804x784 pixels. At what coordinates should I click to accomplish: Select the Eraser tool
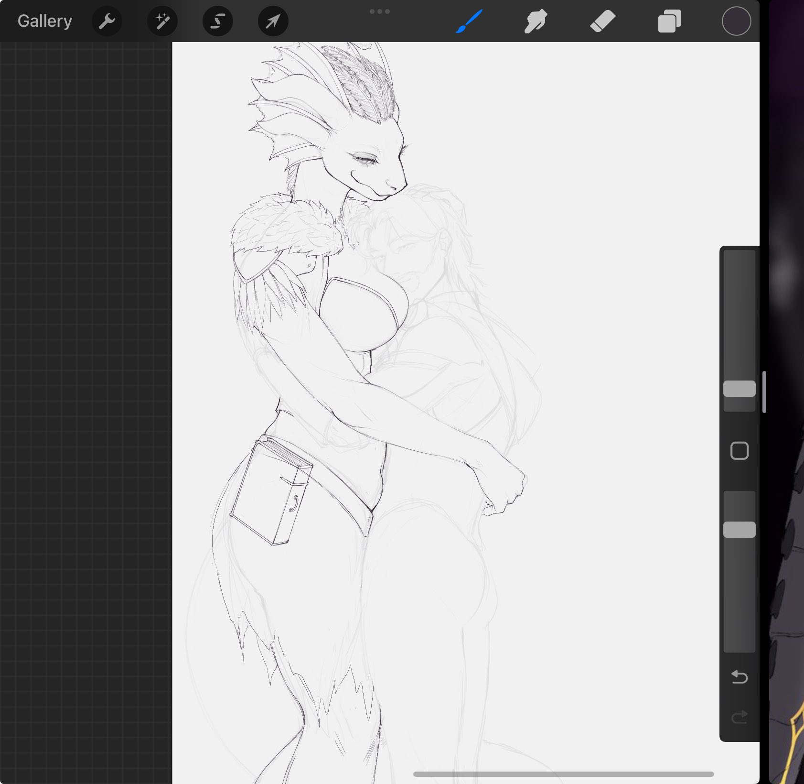point(602,22)
